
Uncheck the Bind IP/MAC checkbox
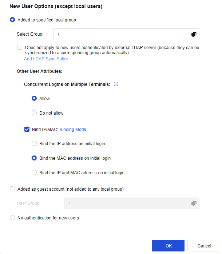click(x=27, y=129)
